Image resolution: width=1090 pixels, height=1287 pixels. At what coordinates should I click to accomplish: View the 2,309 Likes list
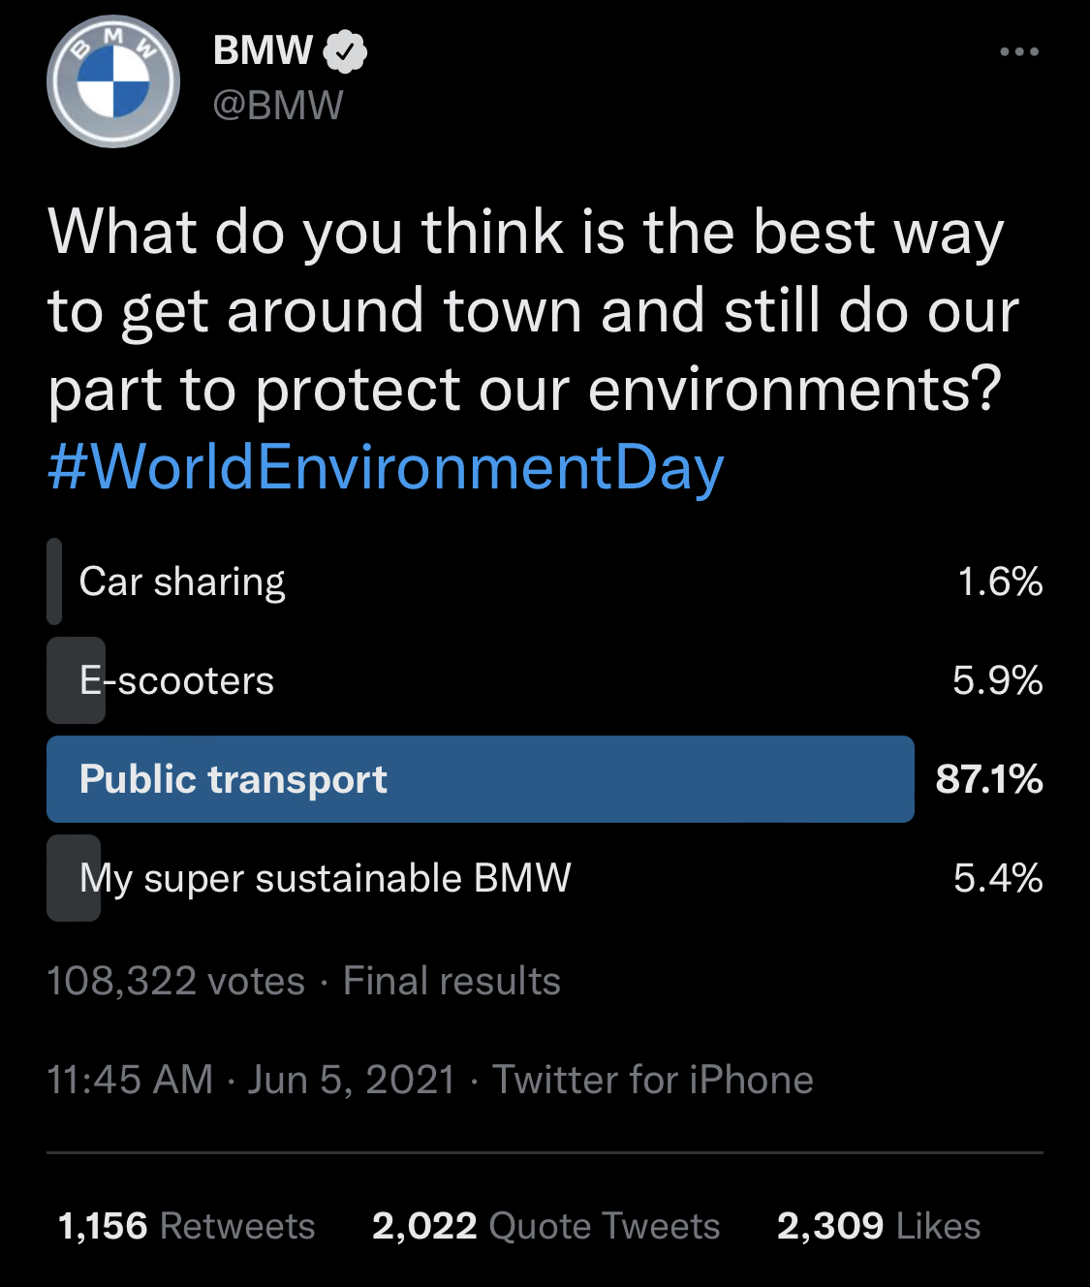(x=879, y=1226)
